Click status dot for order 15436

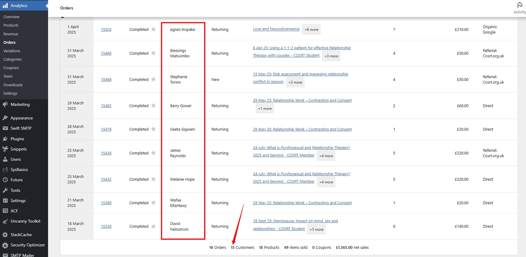(x=153, y=153)
